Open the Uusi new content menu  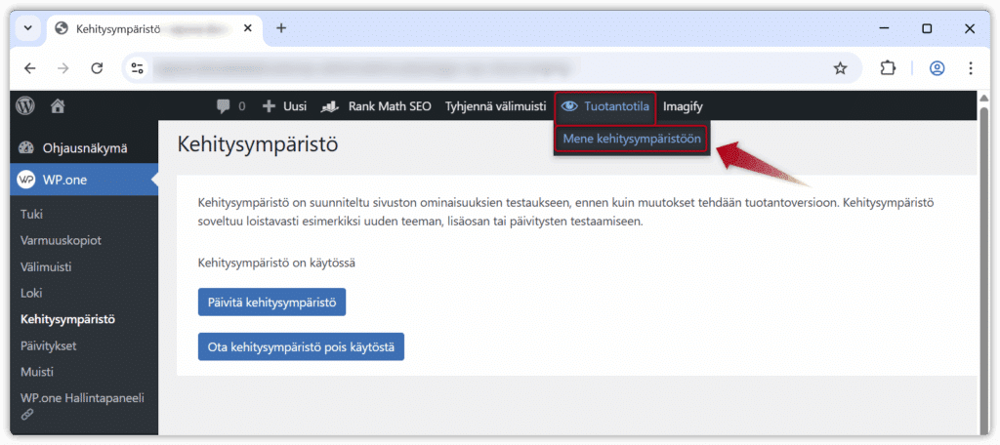pos(284,105)
